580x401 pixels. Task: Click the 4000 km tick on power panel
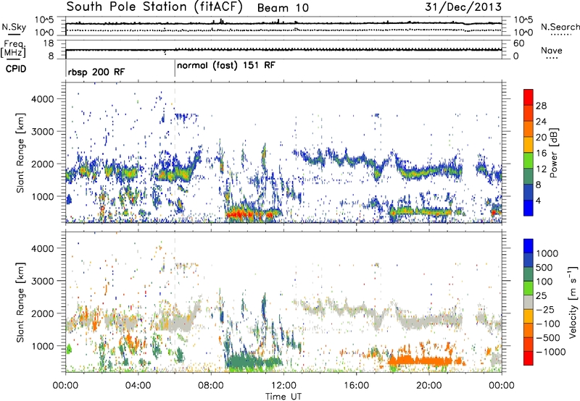tap(43, 99)
